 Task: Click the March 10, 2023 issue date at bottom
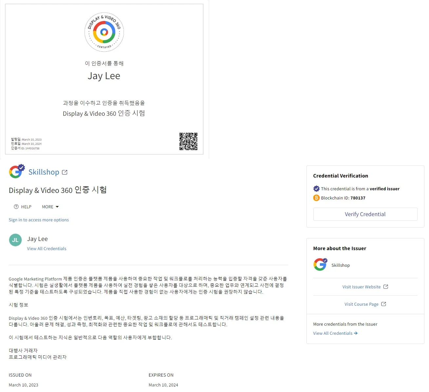click(x=24, y=385)
